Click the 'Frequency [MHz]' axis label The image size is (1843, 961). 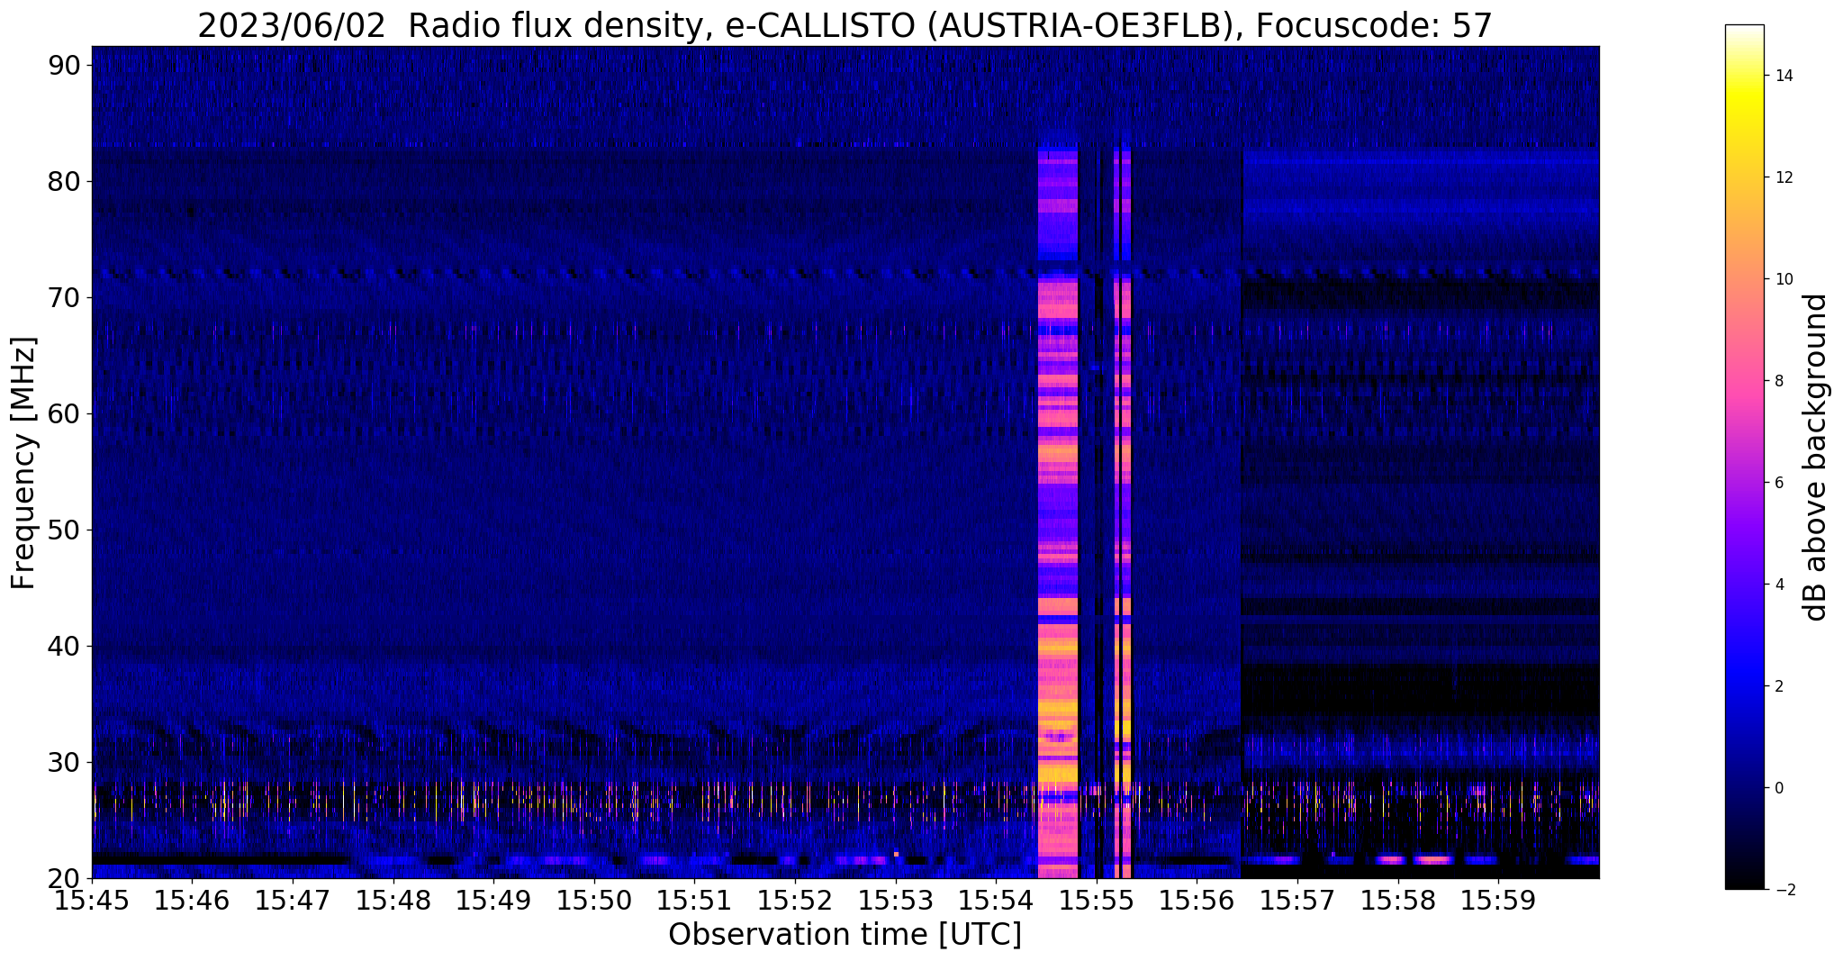click(24, 463)
